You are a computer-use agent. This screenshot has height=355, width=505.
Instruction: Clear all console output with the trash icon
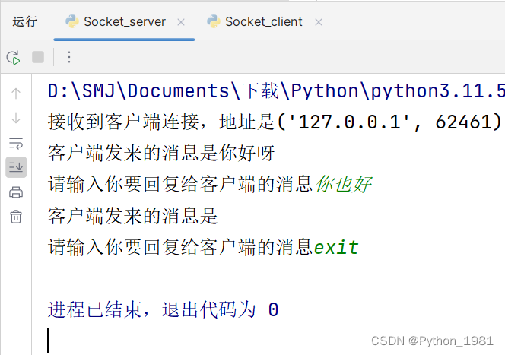[x=16, y=217]
